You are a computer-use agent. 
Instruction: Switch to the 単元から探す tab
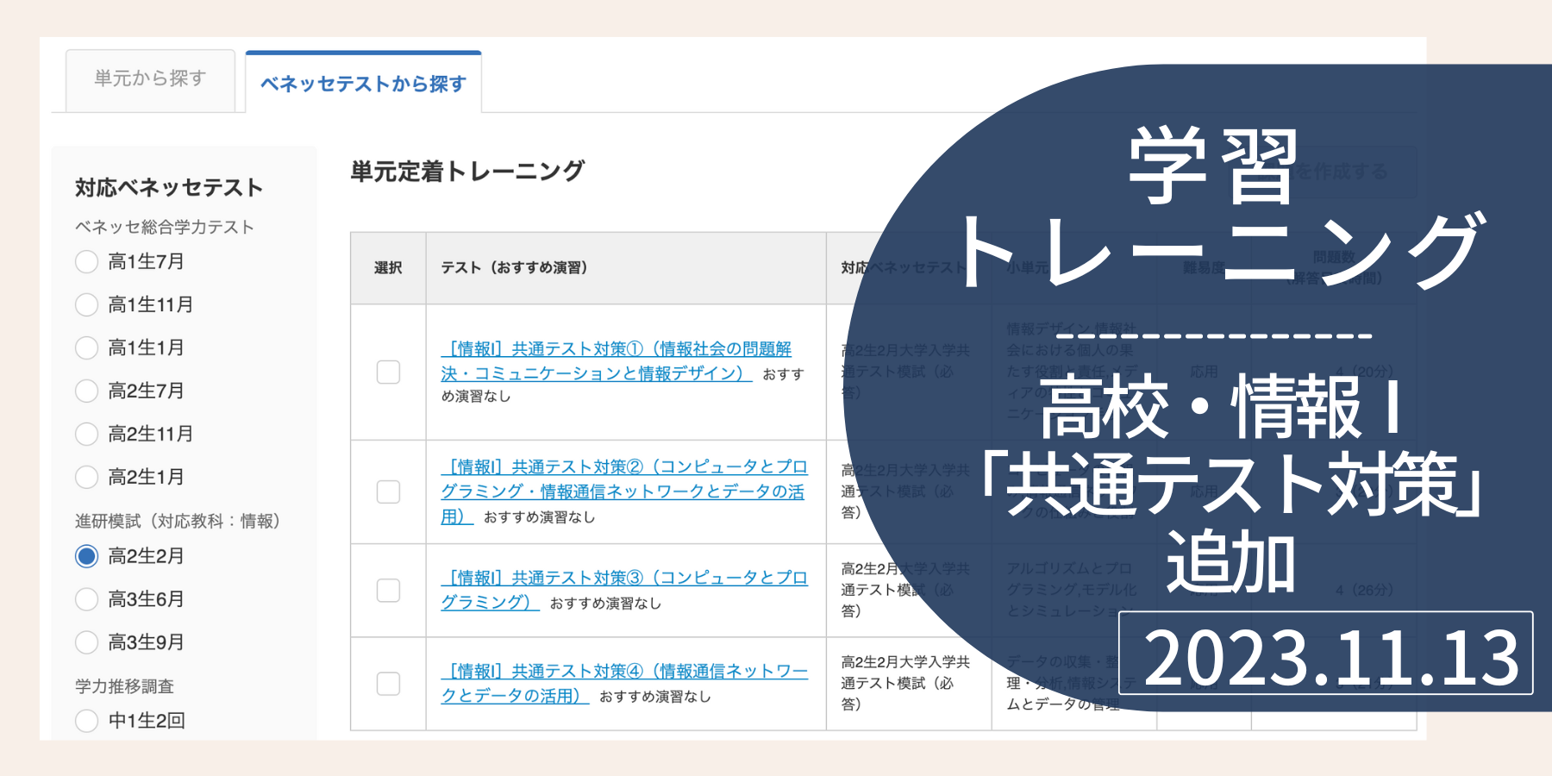click(150, 80)
